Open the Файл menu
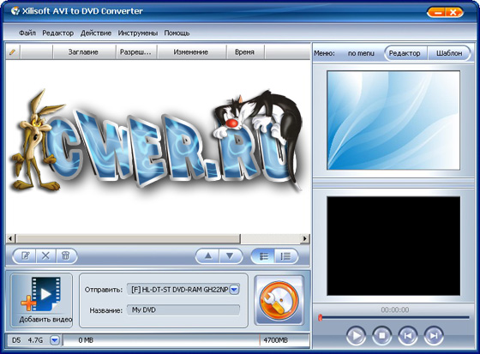Image resolution: width=480 pixels, height=354 pixels. pos(27,33)
